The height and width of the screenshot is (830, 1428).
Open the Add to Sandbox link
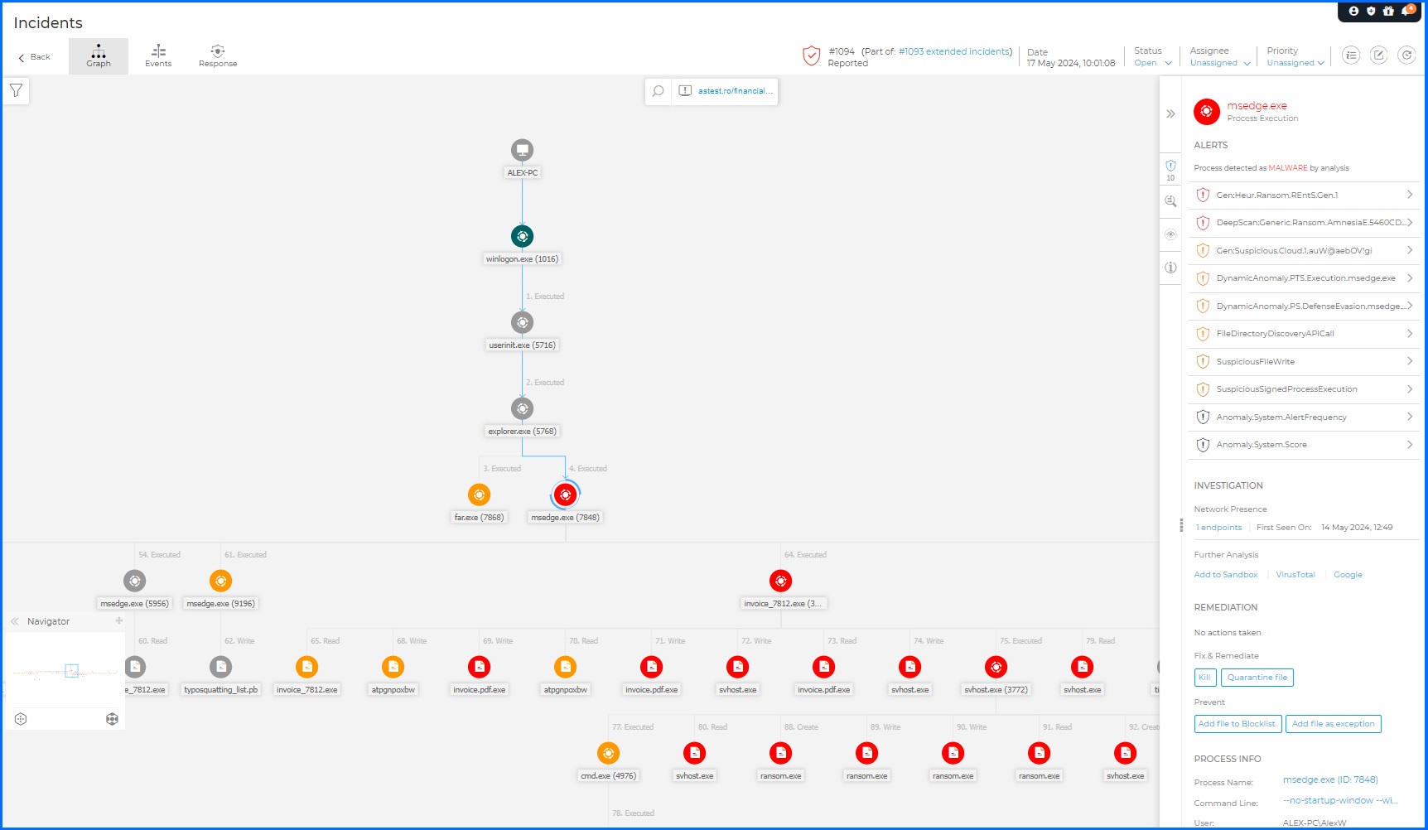[x=1226, y=575]
